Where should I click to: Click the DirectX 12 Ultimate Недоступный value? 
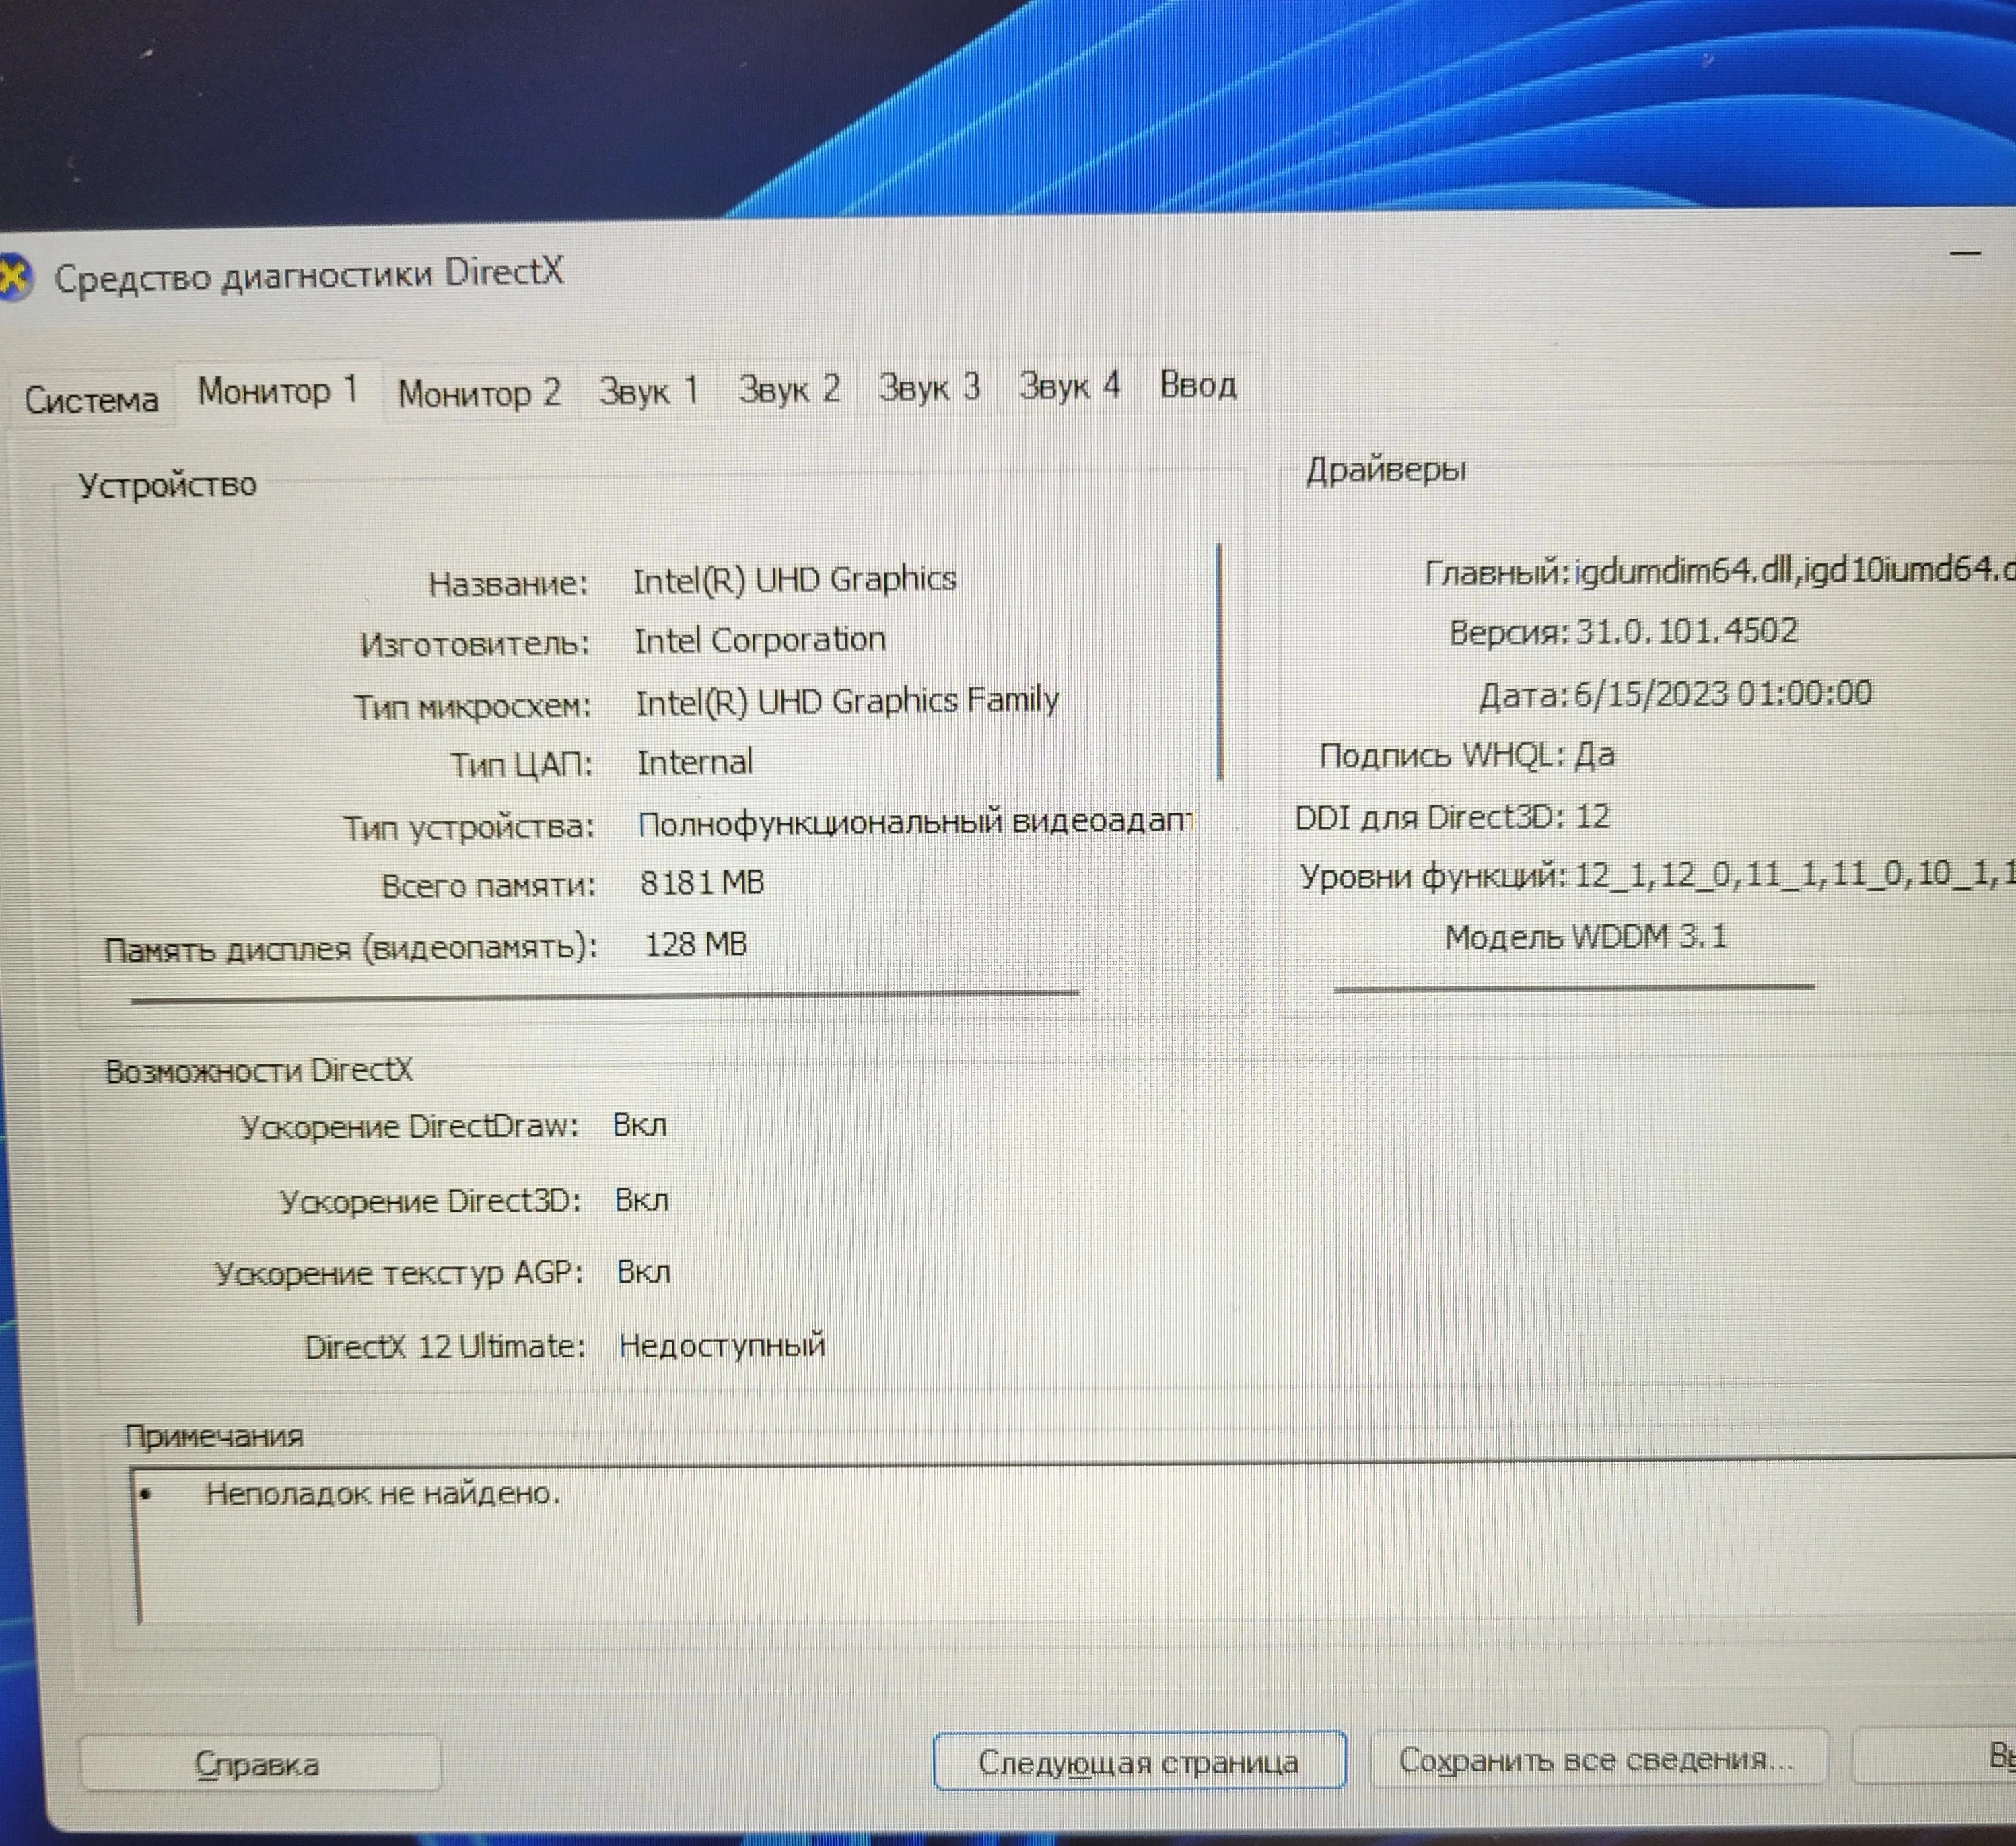[722, 1346]
